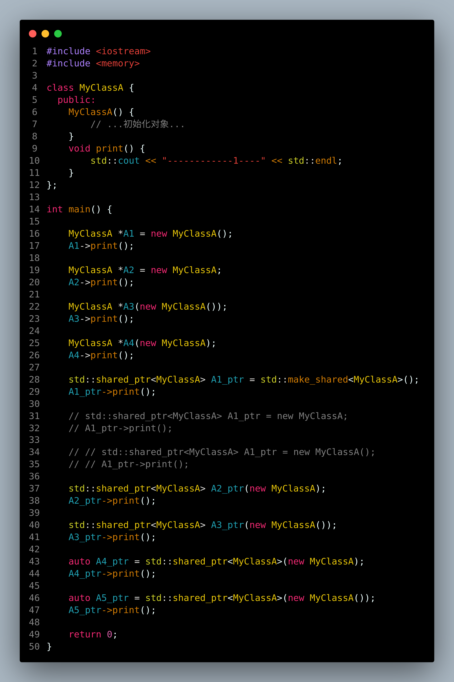Click line number 50

tap(34, 647)
